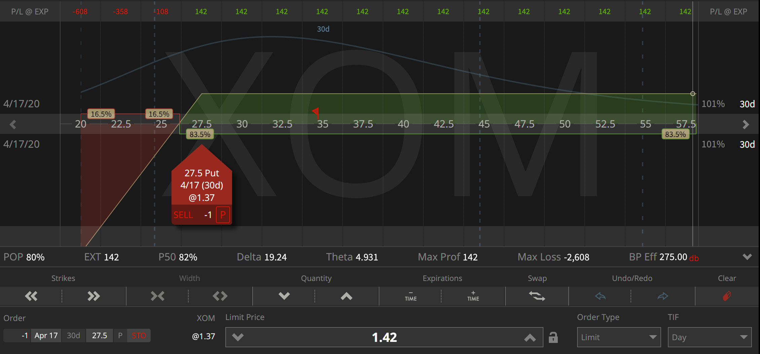
Task: Click the BP Eff 275.00 db metric
Action: pos(664,257)
